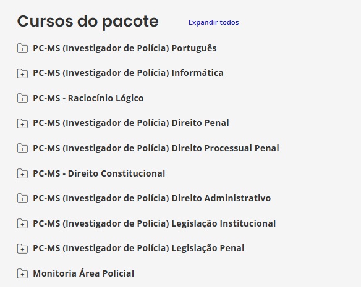Click folder-plus icon for Legislação Institucional

click(x=22, y=223)
